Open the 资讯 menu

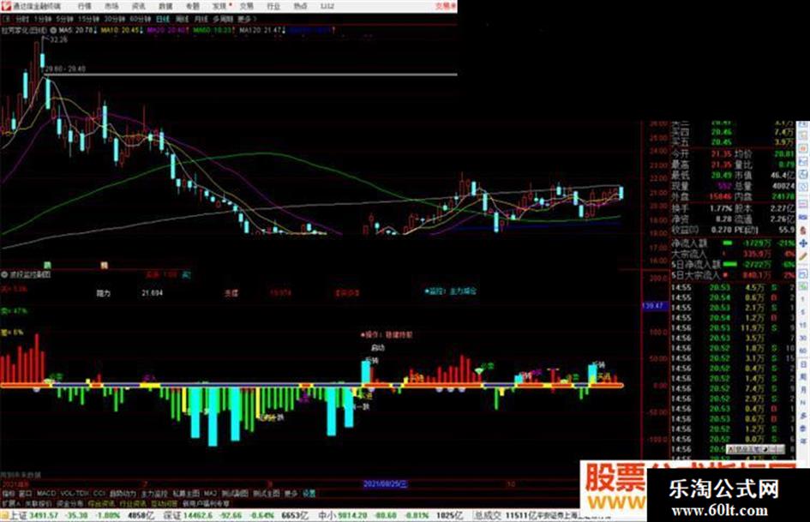click(x=139, y=6)
